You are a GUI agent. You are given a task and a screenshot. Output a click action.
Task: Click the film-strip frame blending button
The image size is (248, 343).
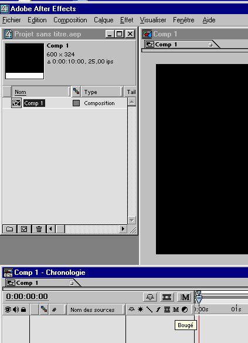click(x=167, y=297)
